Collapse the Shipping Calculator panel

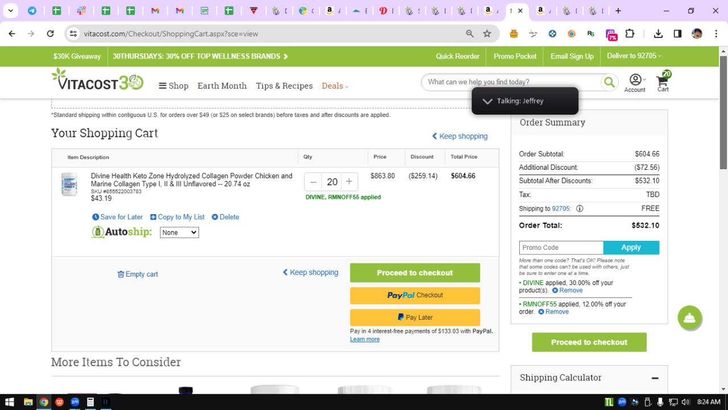(x=655, y=378)
